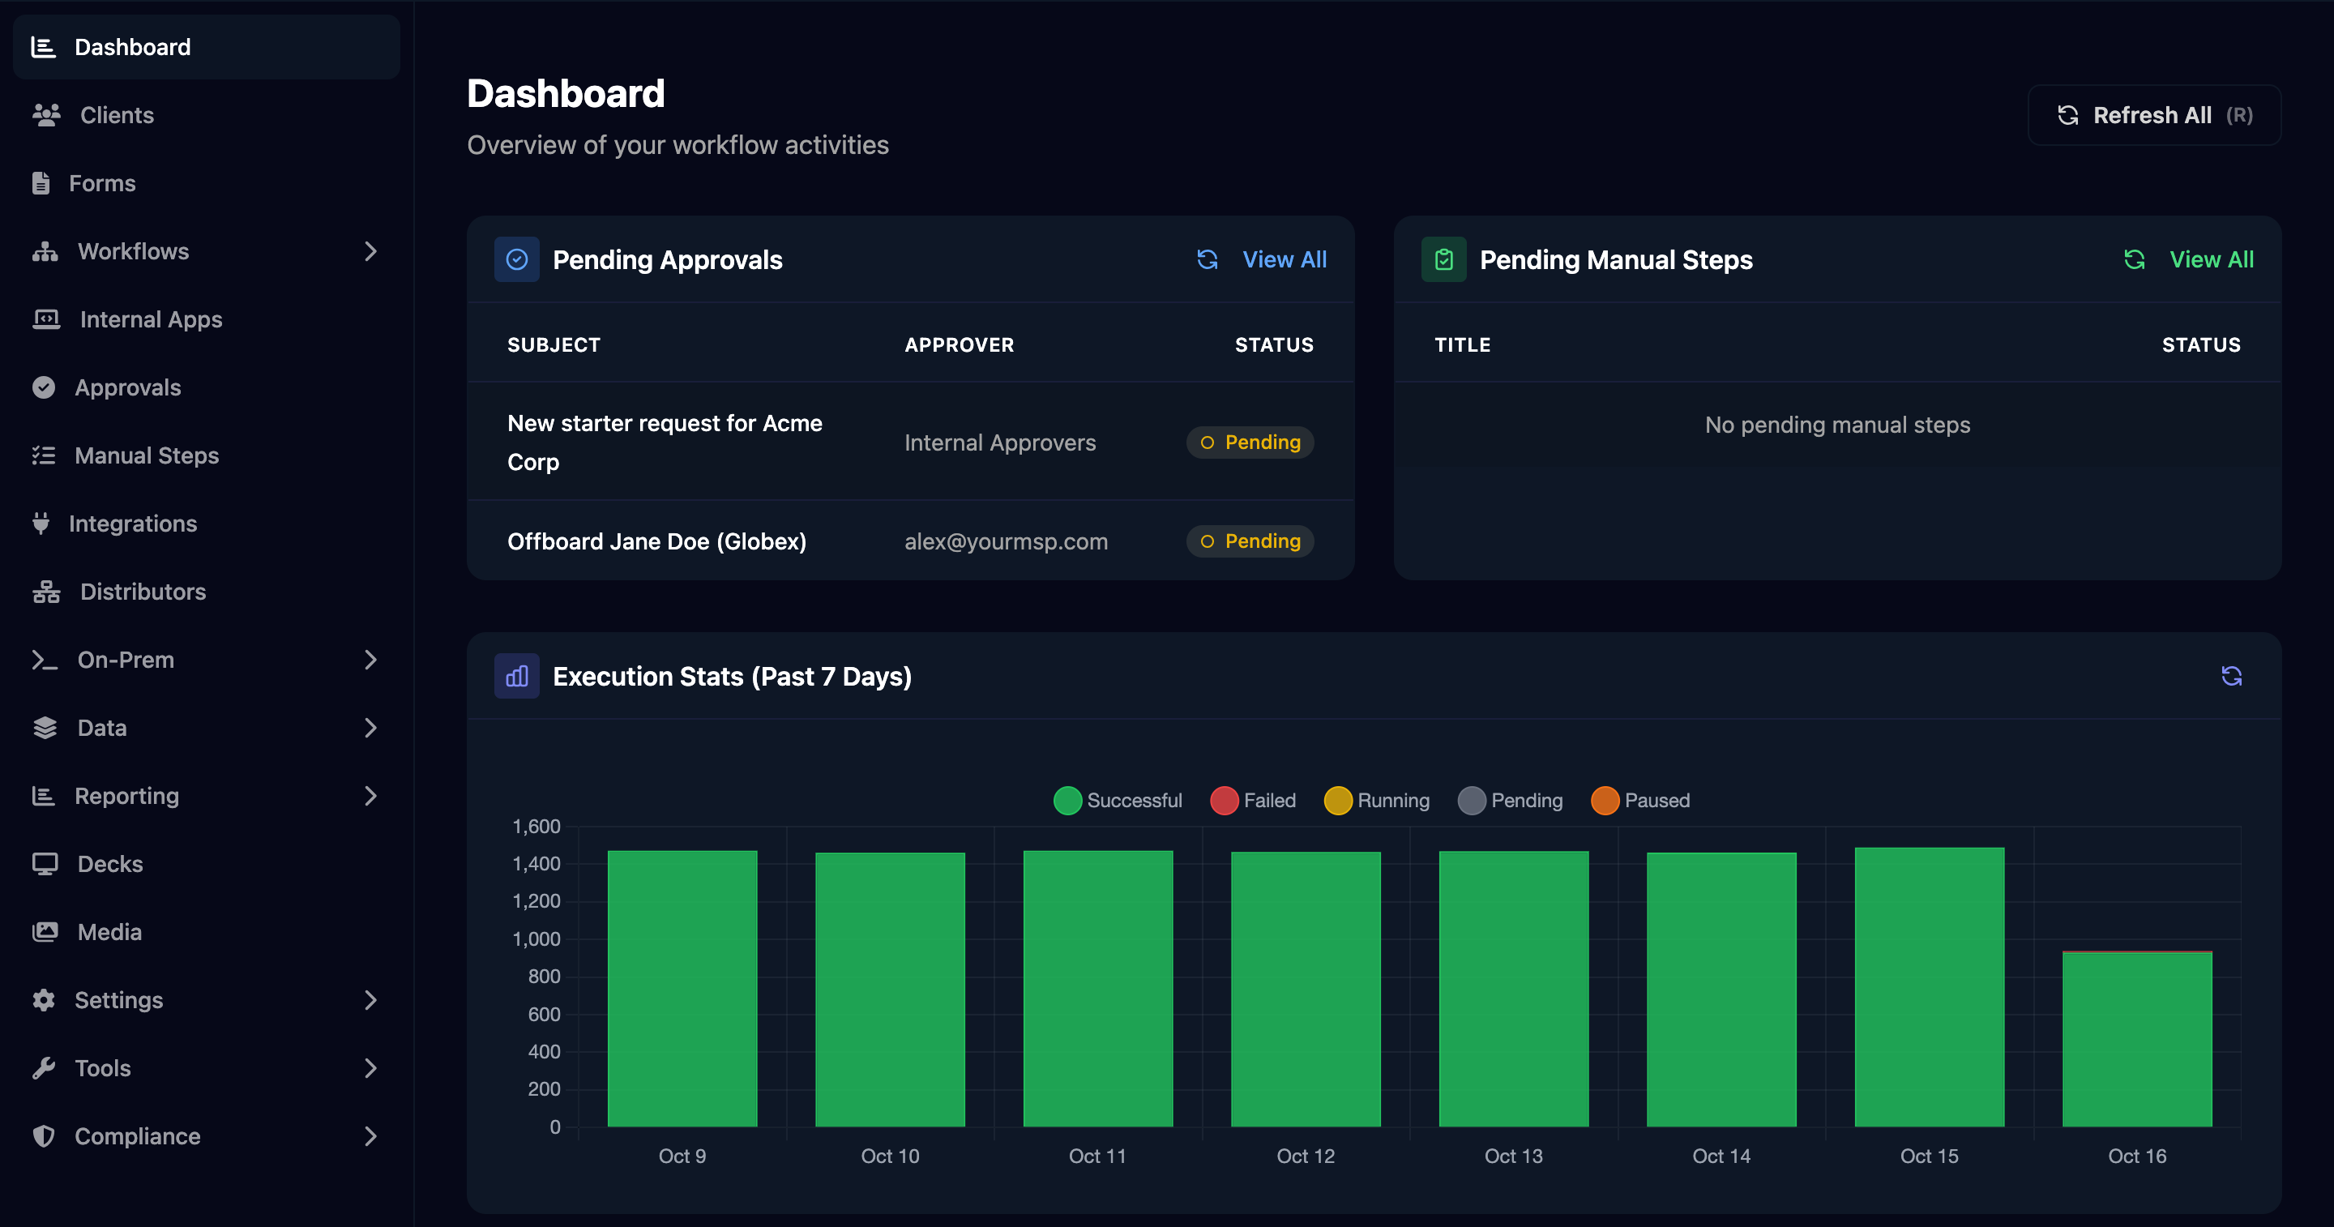2334x1227 pixels.
Task: Click the Execution Stats bar chart badge
Action: pos(516,676)
